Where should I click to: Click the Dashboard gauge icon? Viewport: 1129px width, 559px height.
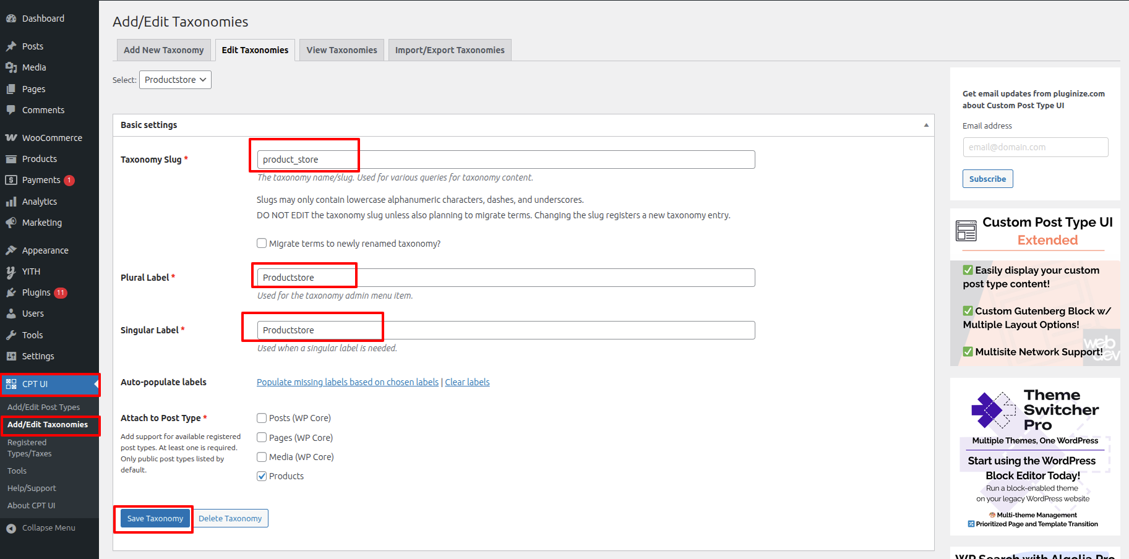point(11,19)
